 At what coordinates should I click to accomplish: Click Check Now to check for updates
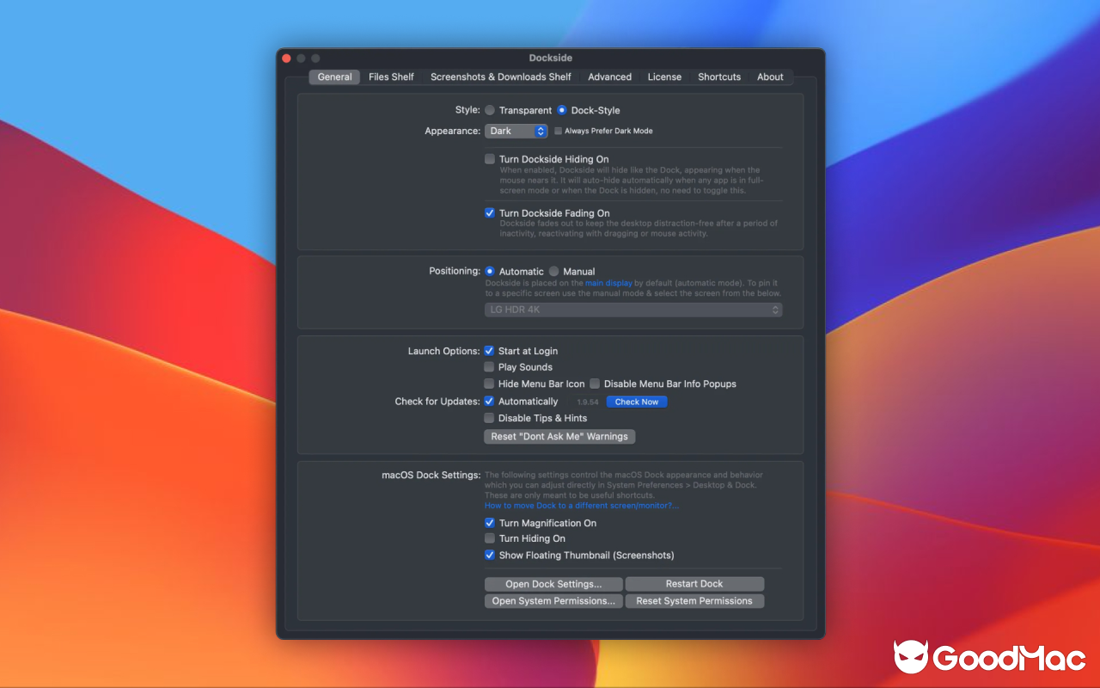coord(636,402)
